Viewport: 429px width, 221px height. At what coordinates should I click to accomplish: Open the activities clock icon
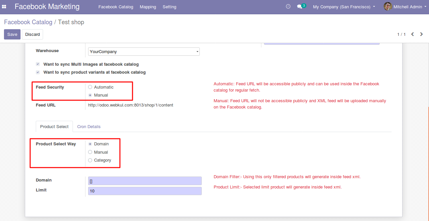[x=288, y=6]
